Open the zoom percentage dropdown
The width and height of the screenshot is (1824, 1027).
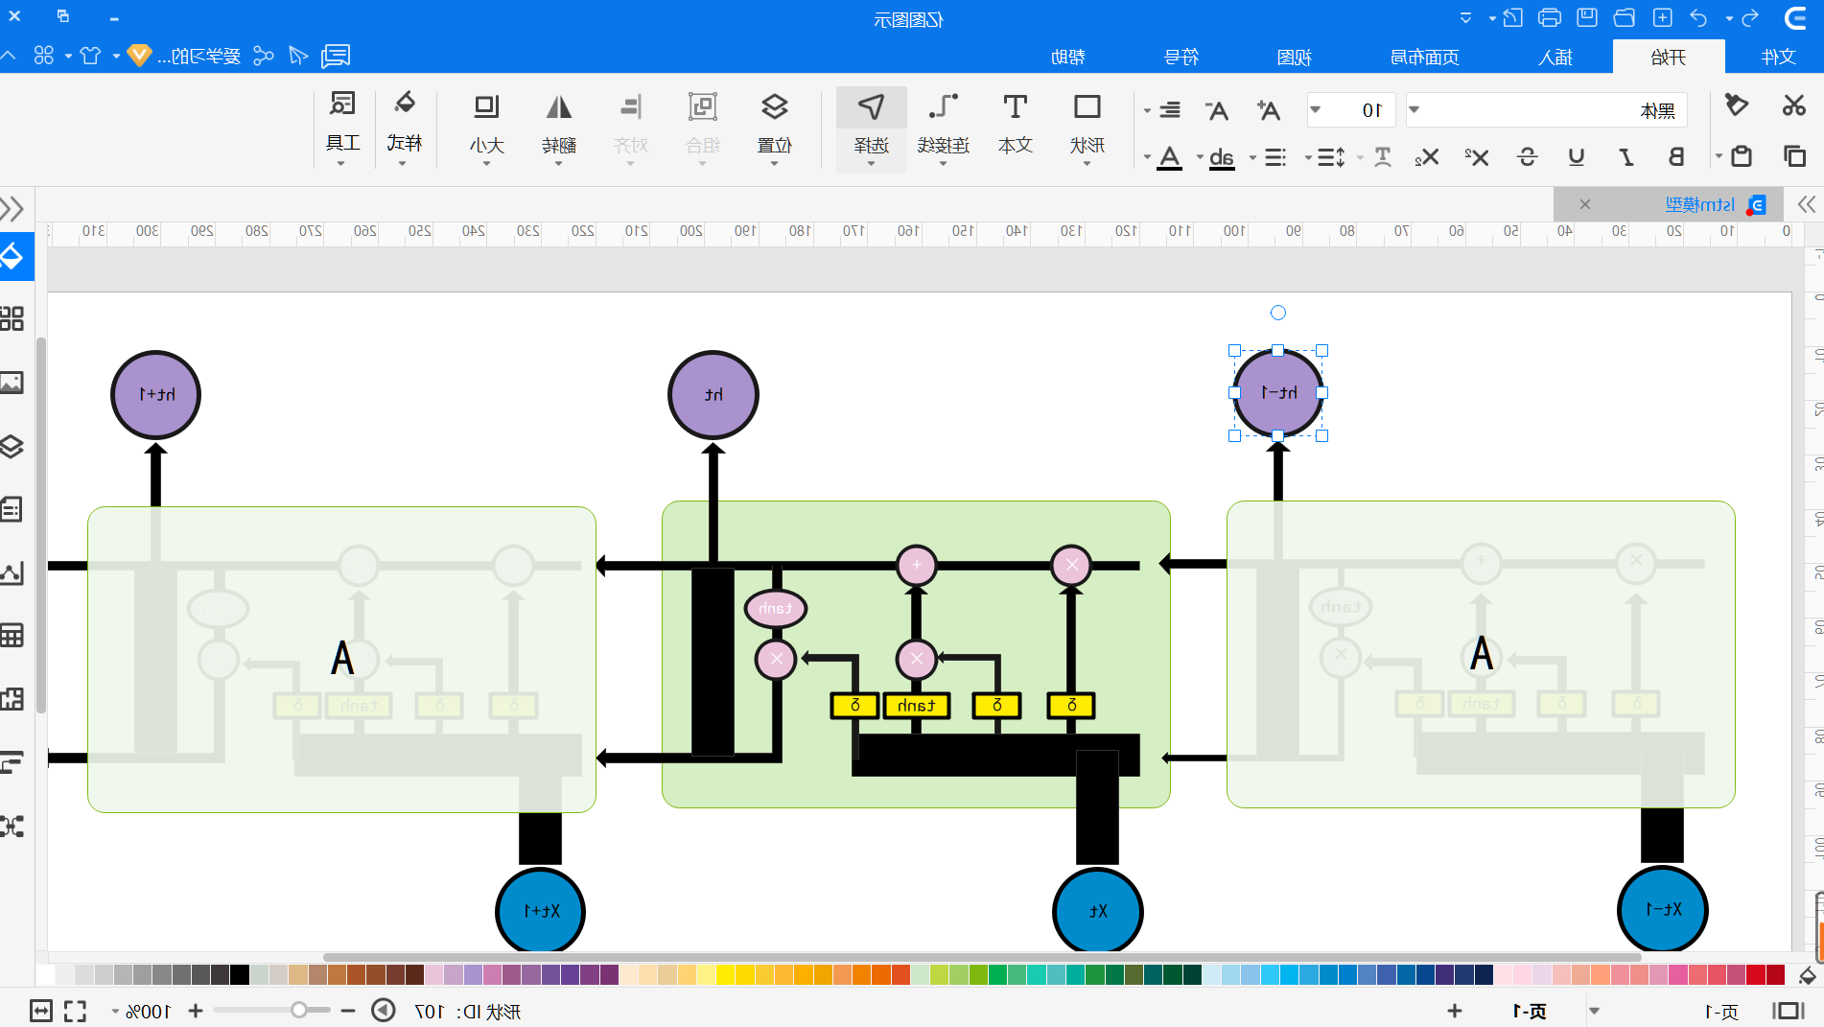click(115, 1011)
